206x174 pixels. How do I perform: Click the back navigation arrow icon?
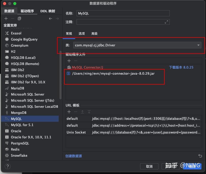[x=51, y=18]
